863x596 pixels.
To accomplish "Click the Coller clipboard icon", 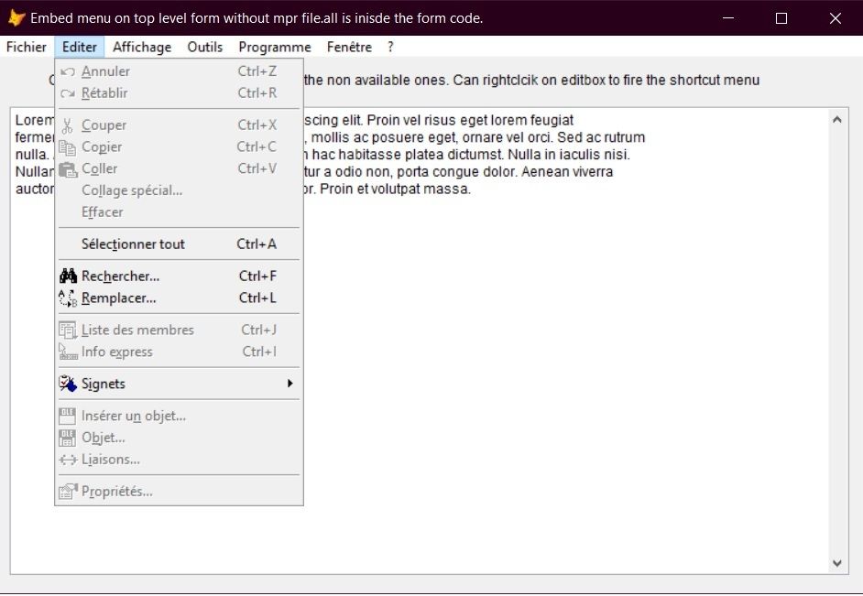I will coord(66,168).
